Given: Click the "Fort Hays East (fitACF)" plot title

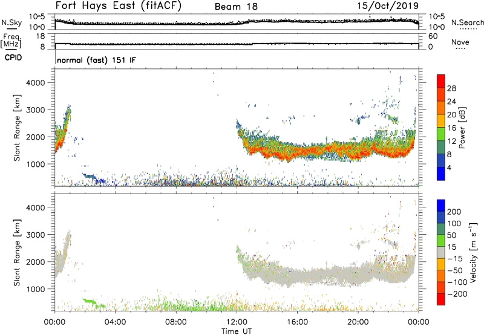Looking at the screenshot, I should point(119,6).
